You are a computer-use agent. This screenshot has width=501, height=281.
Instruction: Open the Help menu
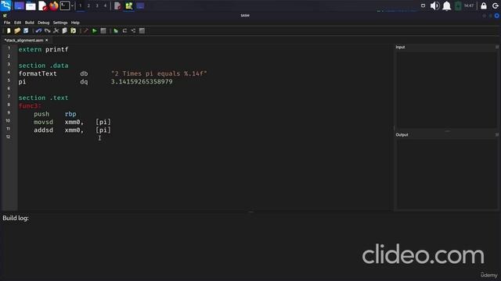(75, 23)
